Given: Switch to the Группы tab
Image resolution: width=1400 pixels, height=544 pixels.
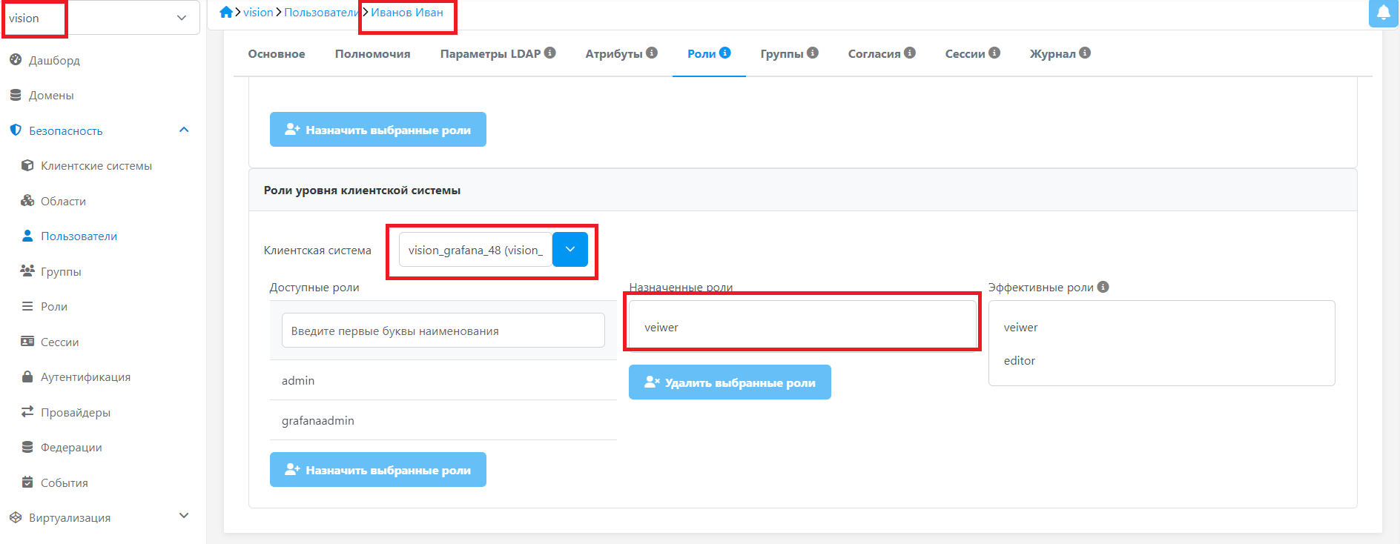Looking at the screenshot, I should (782, 53).
